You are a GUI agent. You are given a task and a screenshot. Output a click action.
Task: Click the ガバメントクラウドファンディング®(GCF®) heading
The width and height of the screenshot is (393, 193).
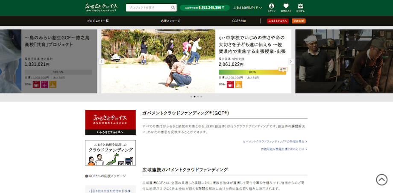(x=186, y=113)
